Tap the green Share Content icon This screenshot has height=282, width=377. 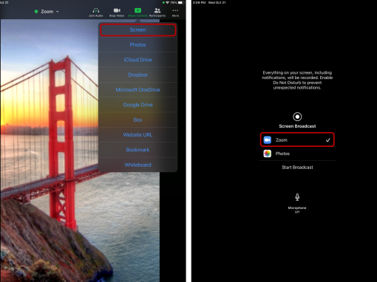[137, 10]
